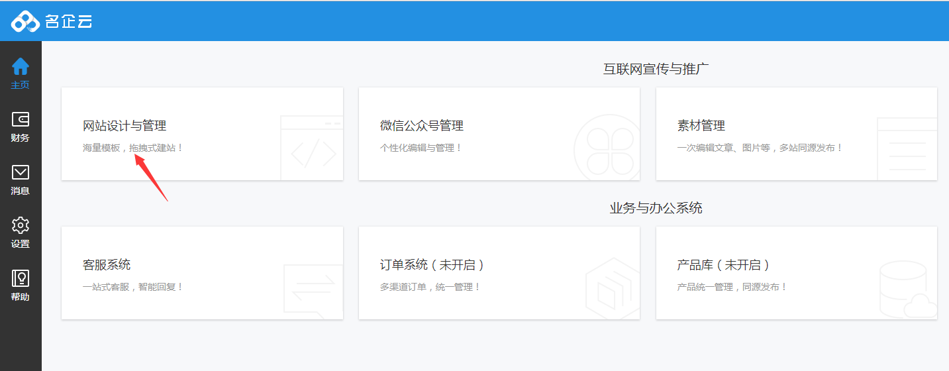Open 网站设计与管理 card title

tap(125, 126)
